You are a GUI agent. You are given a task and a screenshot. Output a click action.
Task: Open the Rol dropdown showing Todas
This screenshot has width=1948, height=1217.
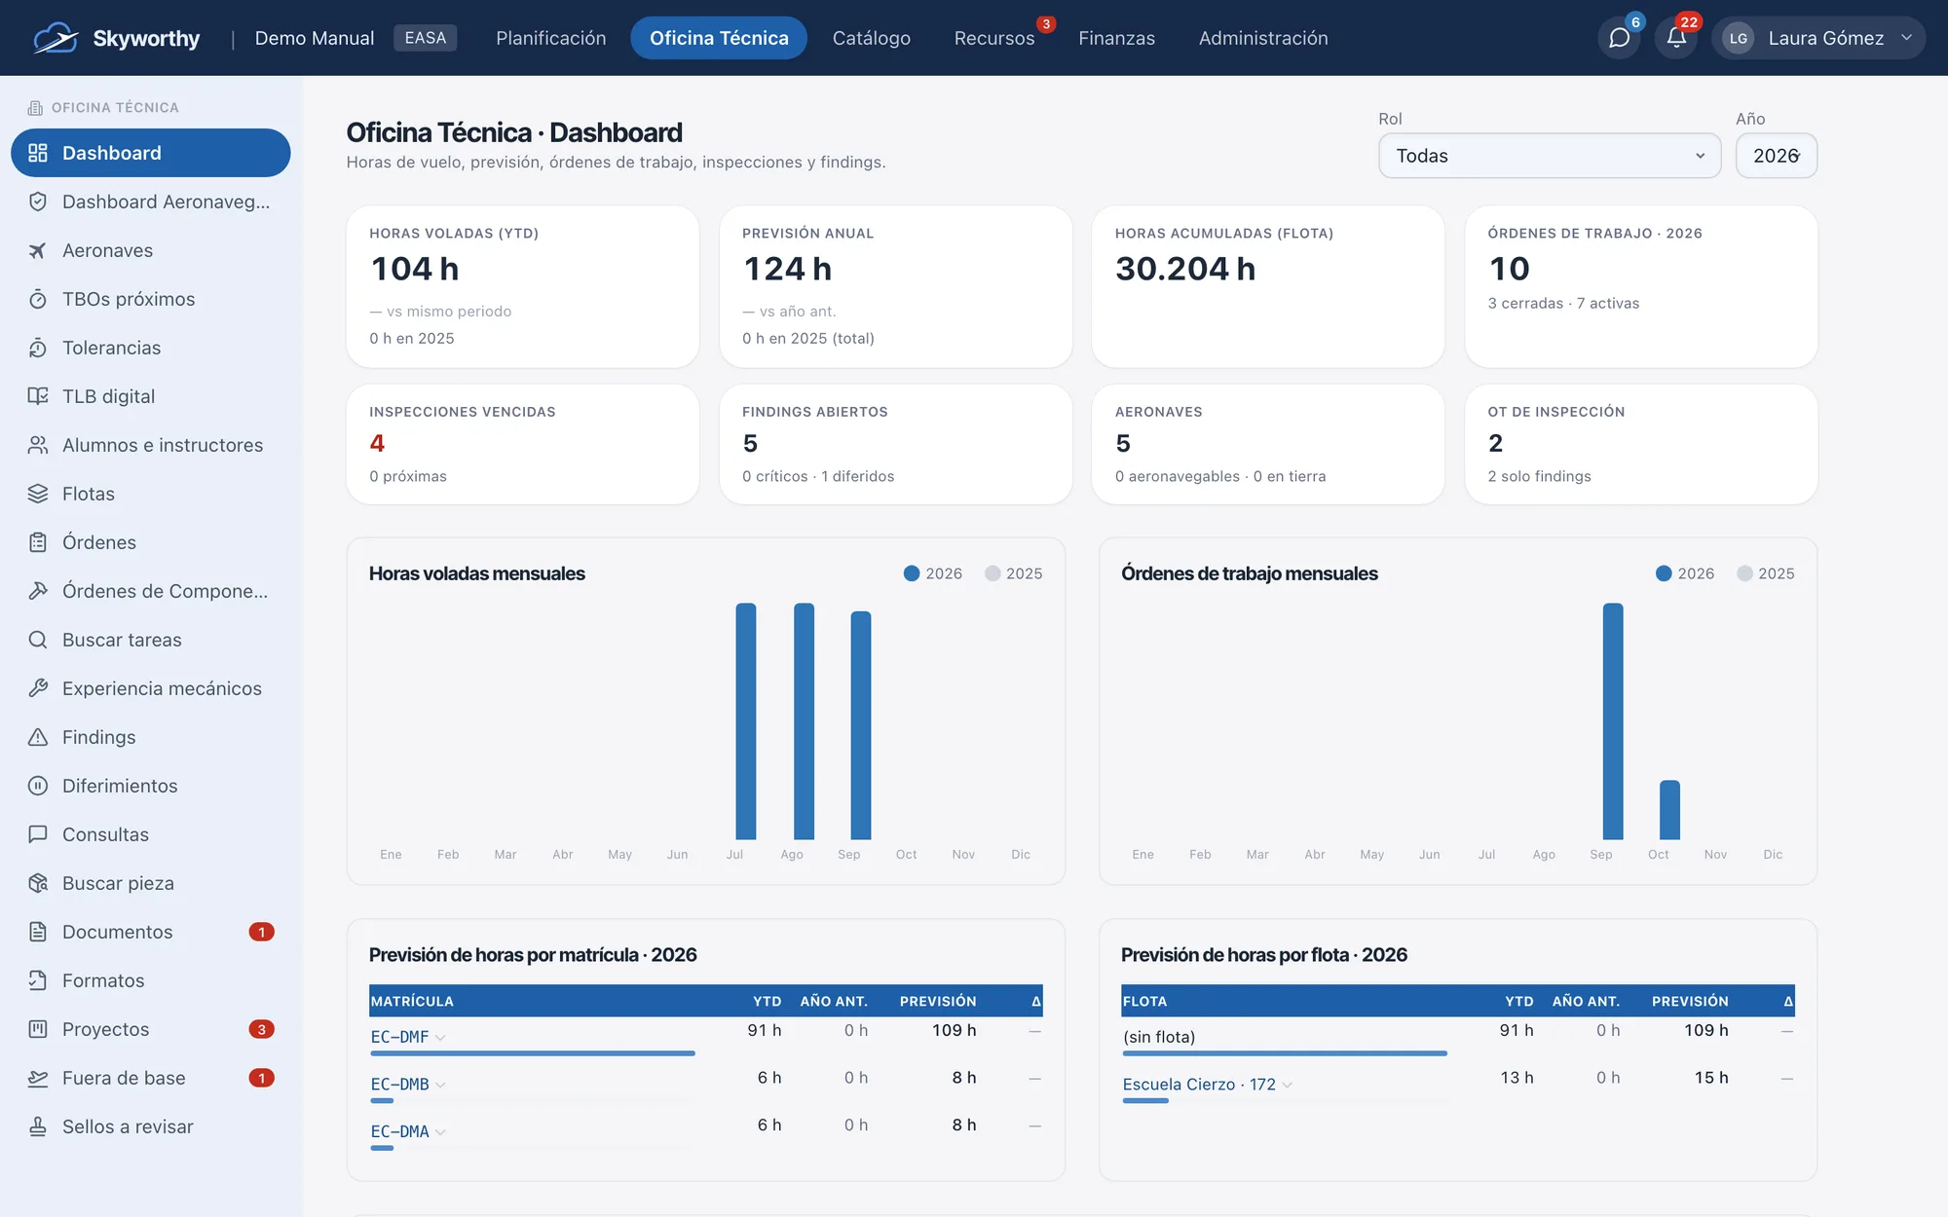1550,156
